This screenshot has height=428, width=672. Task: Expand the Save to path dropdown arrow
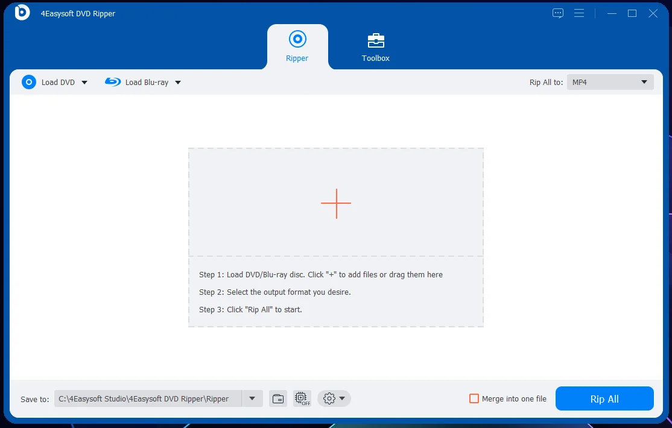click(x=252, y=399)
